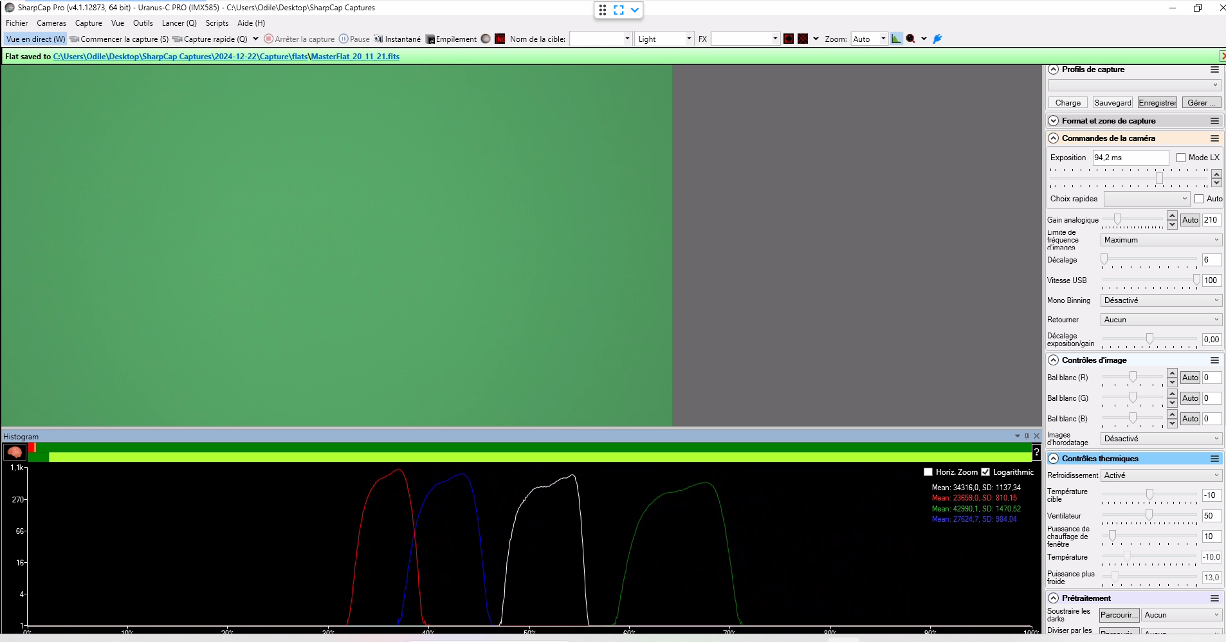Click the Gérer ... button
Viewport: 1226px width, 642px height.
(x=1202, y=103)
